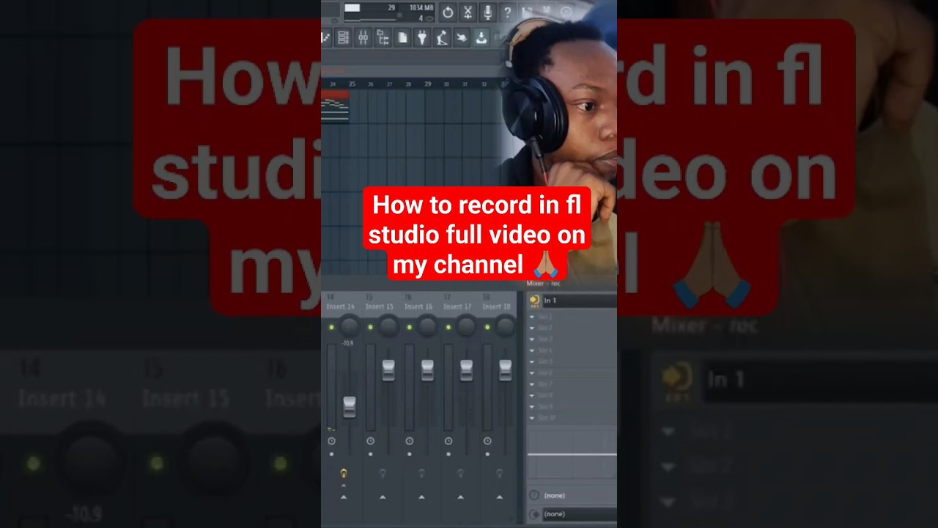Open the plugin picker plug icon
This screenshot has height=528, width=938.
(x=423, y=37)
